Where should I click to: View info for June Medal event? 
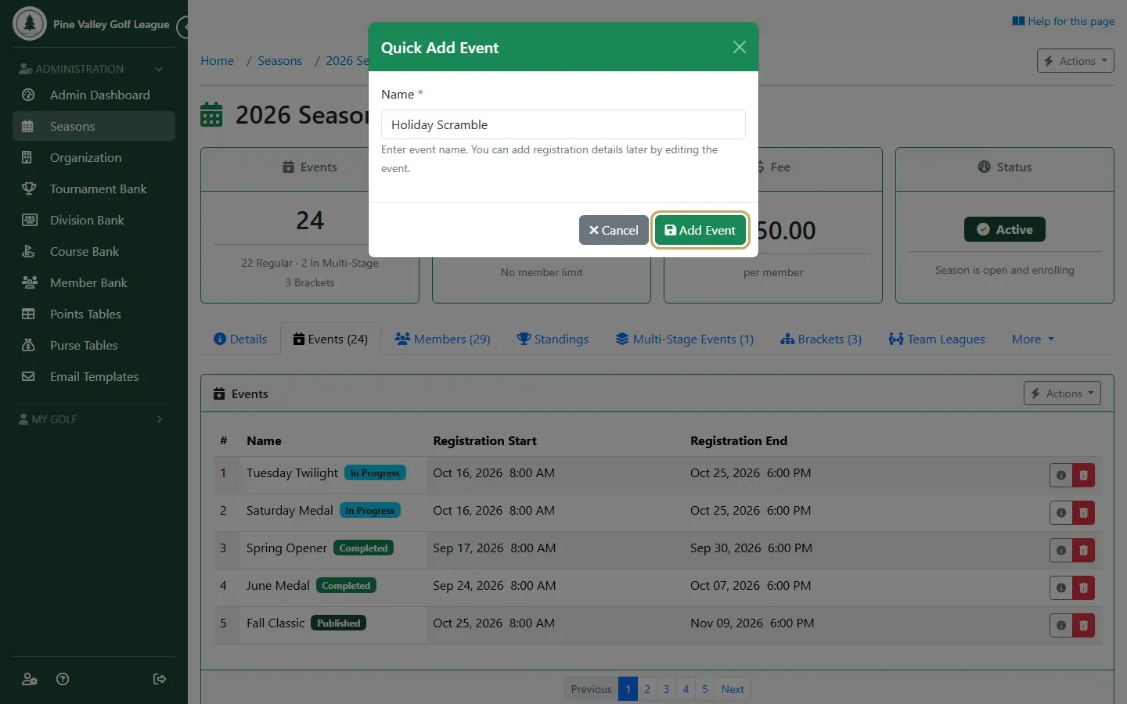pos(1061,587)
